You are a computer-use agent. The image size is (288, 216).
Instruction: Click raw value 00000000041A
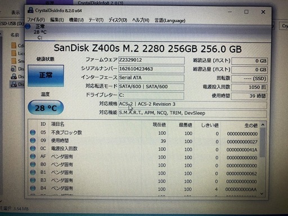coord(242,150)
